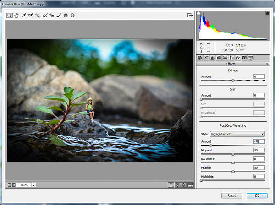
Task: Open the Tone Curve panel icon
Action: 206,58
